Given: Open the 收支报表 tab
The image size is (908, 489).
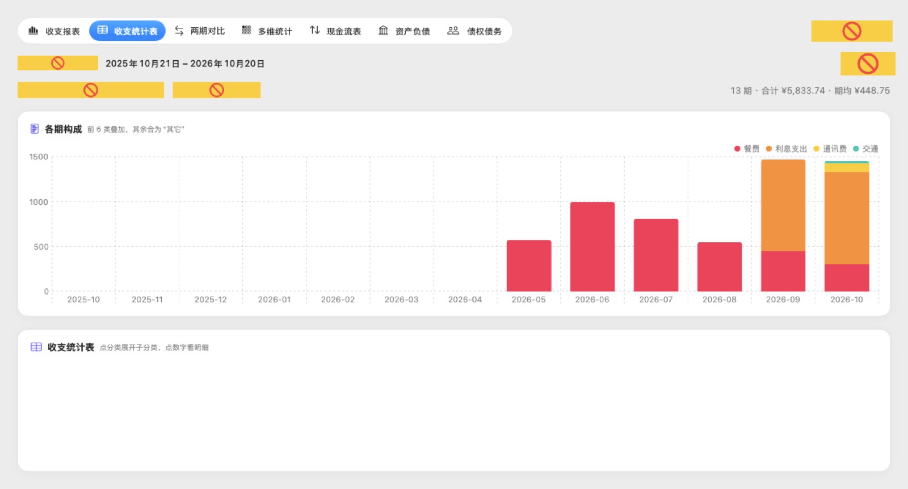Looking at the screenshot, I should (x=54, y=31).
